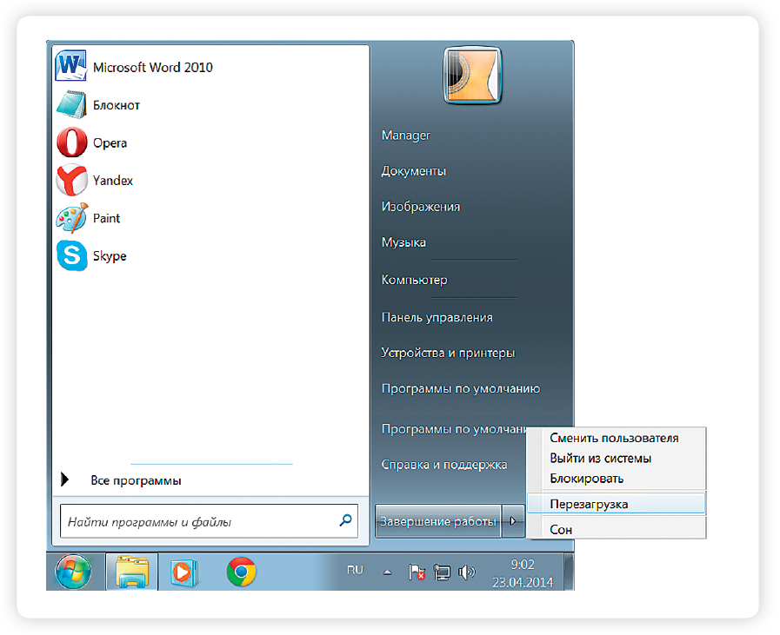
Task: Click the Блокнот text label
Action: 117,105
